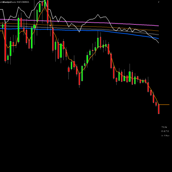Select the 71.54 price value

coord(164,127)
